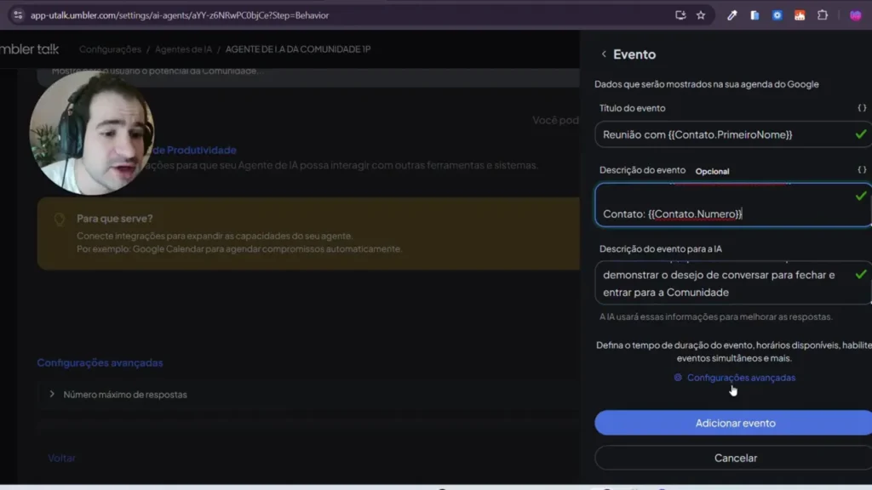Viewport: 872px width, 490px height.
Task: Insert variable in Título do evento field
Action: (x=862, y=109)
